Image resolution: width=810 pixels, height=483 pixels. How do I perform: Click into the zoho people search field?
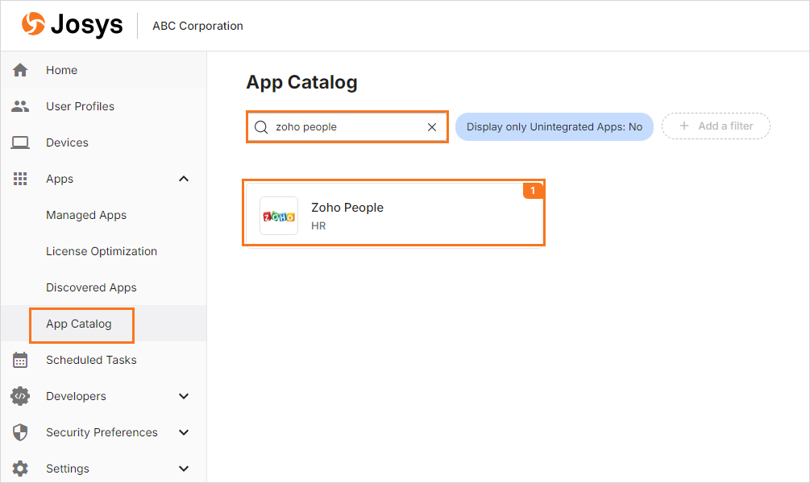click(x=347, y=127)
